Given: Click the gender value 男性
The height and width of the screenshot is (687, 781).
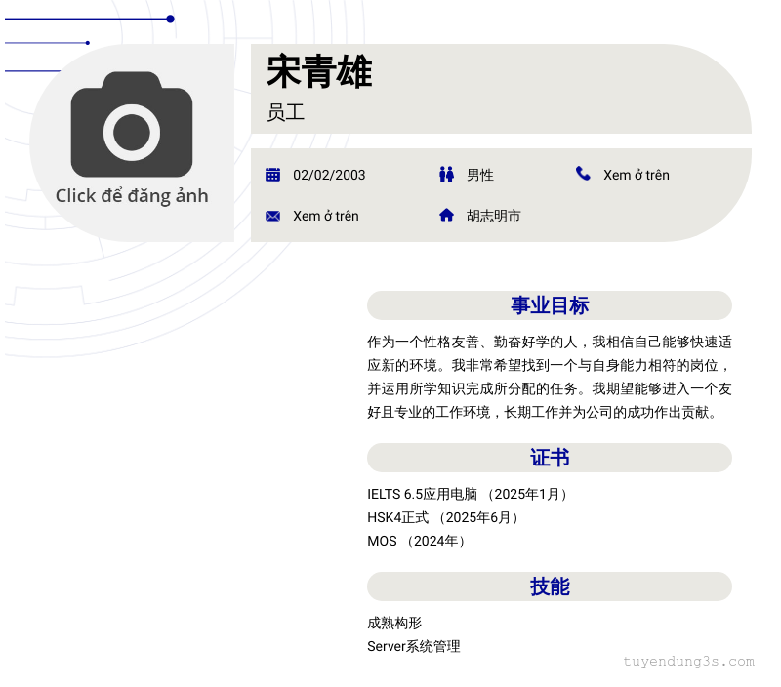Looking at the screenshot, I should tap(480, 176).
